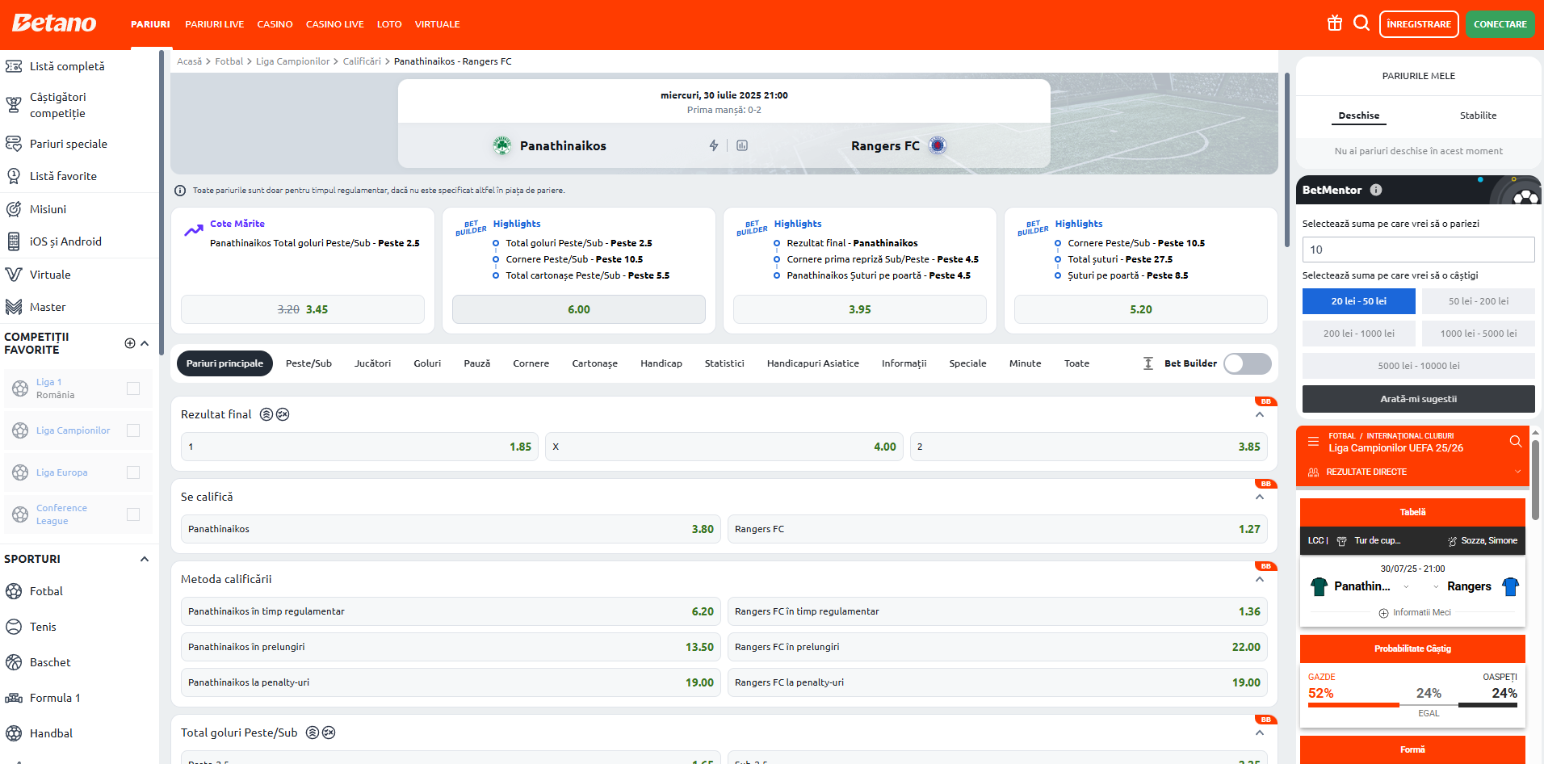The image size is (1544, 764).
Task: Check the Liga 1 România checkbox
Action: [x=133, y=388]
